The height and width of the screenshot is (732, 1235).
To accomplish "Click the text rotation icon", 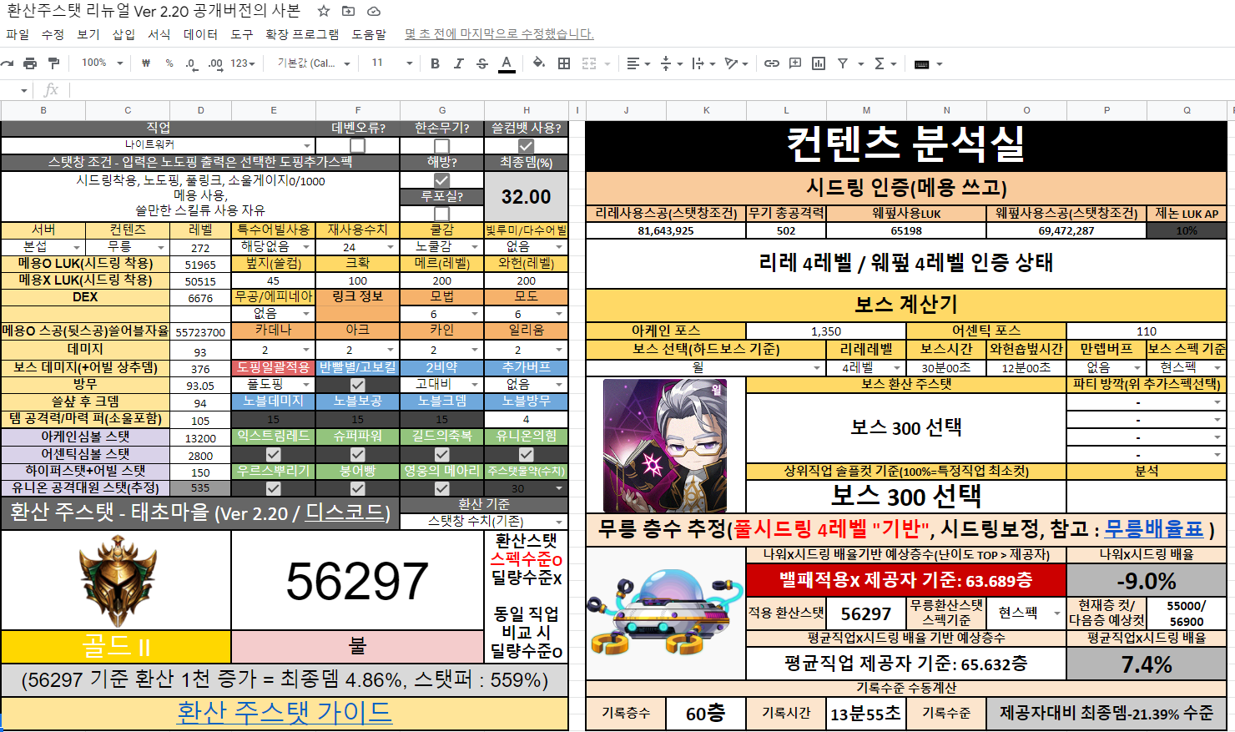I will pos(732,63).
